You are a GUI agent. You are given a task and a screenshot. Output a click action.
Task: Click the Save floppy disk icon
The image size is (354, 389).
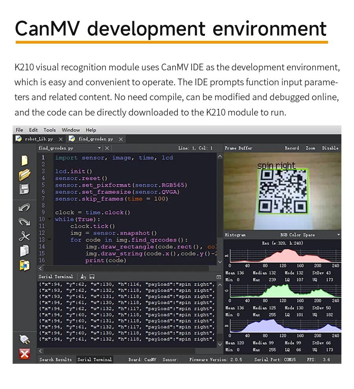[x=24, y=189]
